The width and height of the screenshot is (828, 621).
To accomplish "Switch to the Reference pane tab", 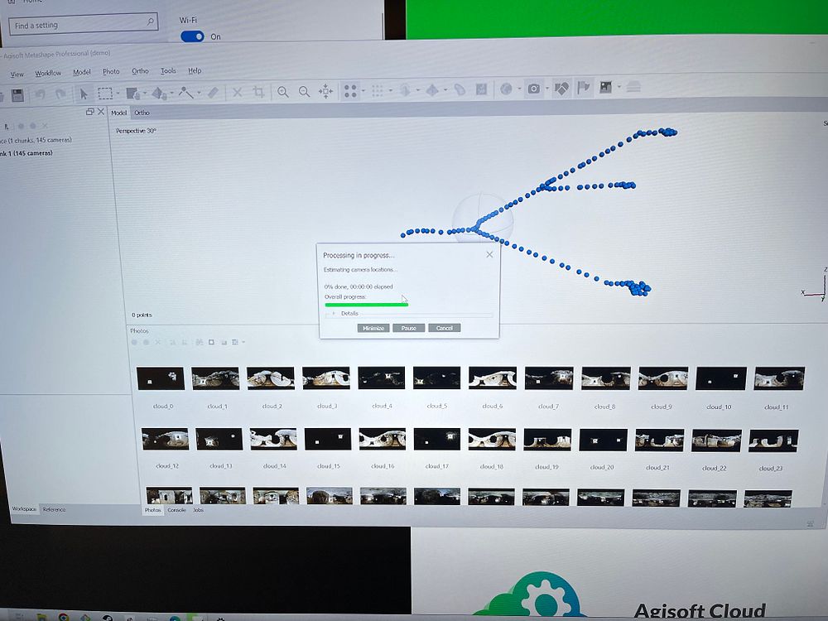I will 54,509.
